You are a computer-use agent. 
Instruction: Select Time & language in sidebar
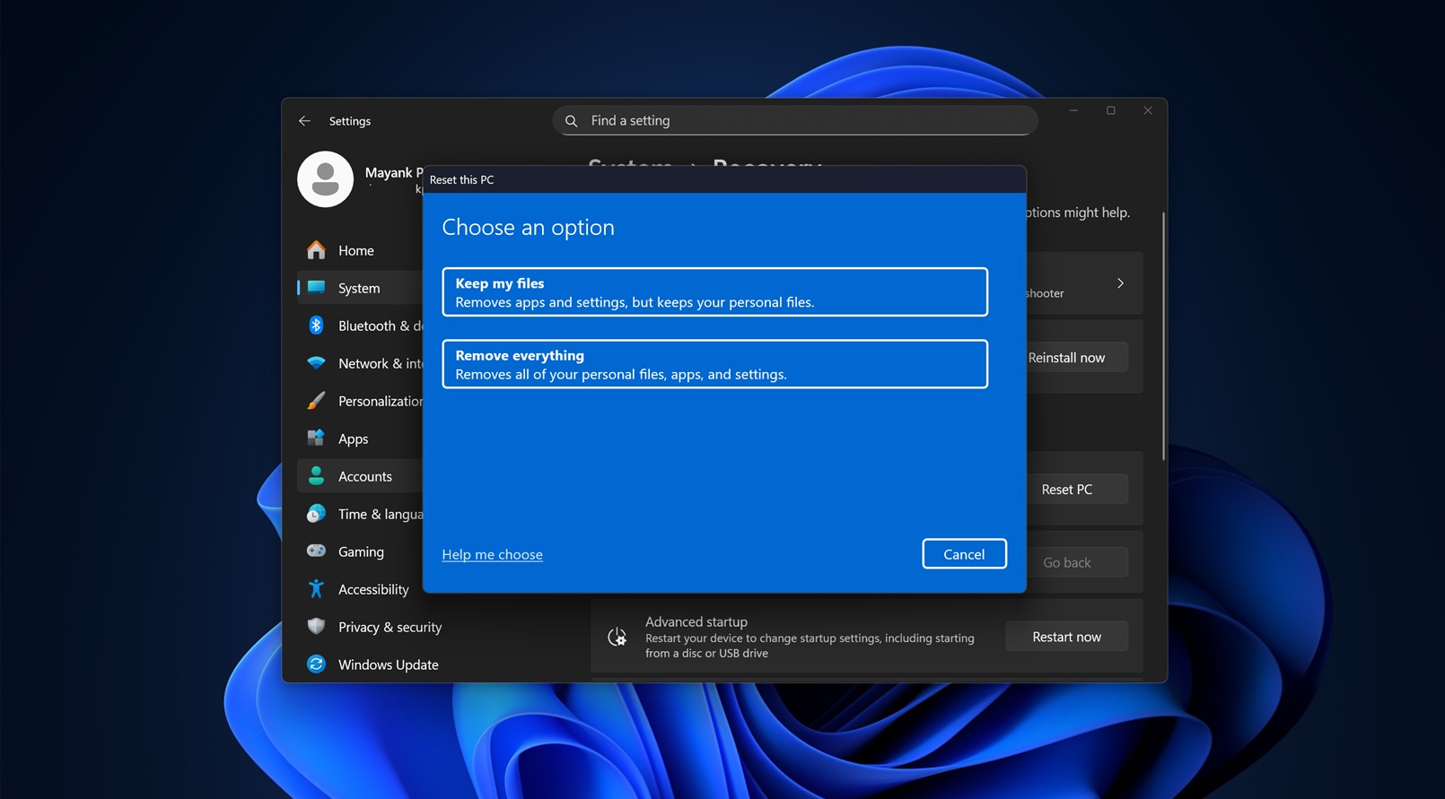[x=379, y=514]
